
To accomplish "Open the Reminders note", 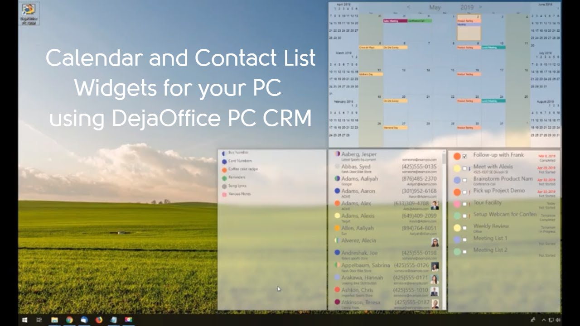I will pyautogui.click(x=237, y=177).
